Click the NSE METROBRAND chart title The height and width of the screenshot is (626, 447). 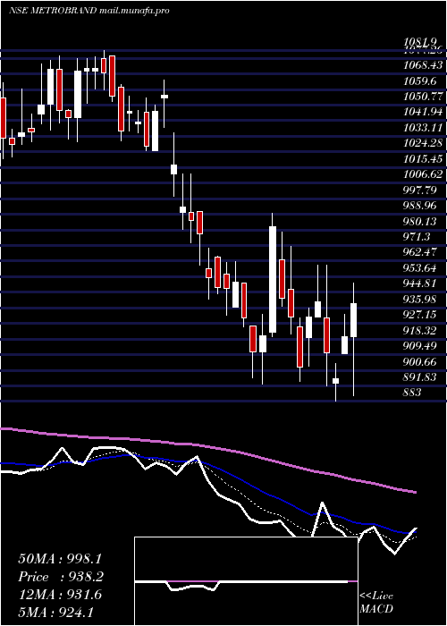(89, 11)
